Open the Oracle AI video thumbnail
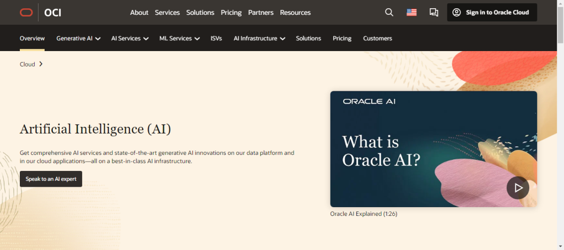The width and height of the screenshot is (564, 250). tap(433, 149)
